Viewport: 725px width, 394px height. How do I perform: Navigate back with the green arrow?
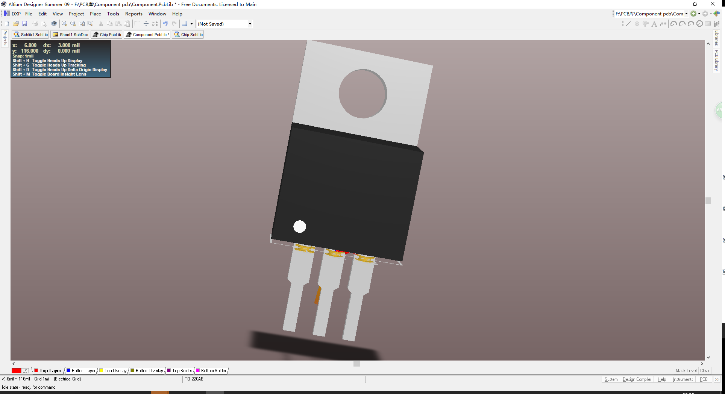click(x=693, y=14)
